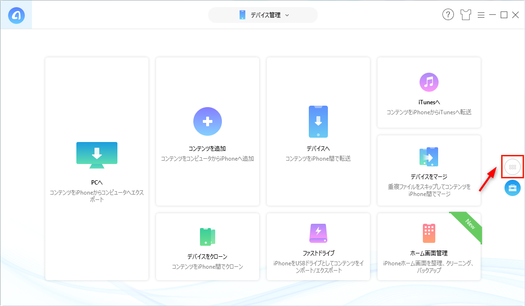This screenshot has width=525, height=306.
Task: Switch to category view with grid circle button
Action: coord(512,167)
